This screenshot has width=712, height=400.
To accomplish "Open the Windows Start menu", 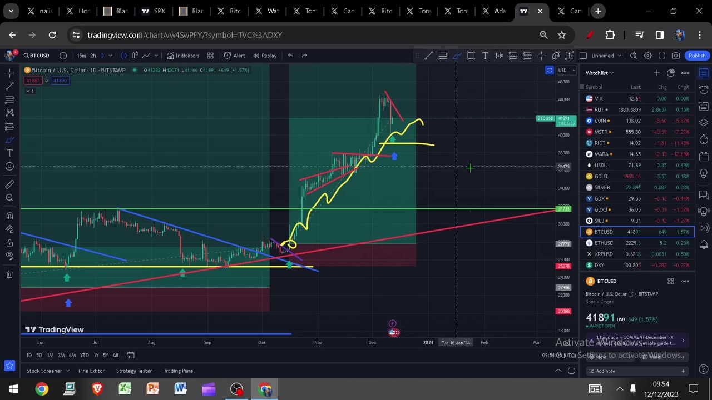I will 13,389.
